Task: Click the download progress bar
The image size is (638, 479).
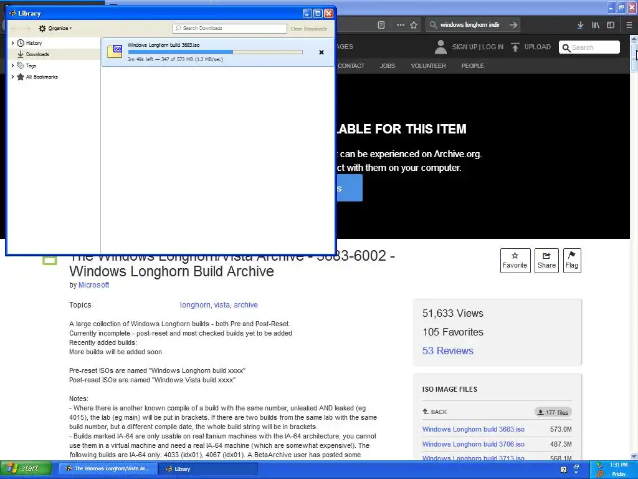Action: coord(215,52)
